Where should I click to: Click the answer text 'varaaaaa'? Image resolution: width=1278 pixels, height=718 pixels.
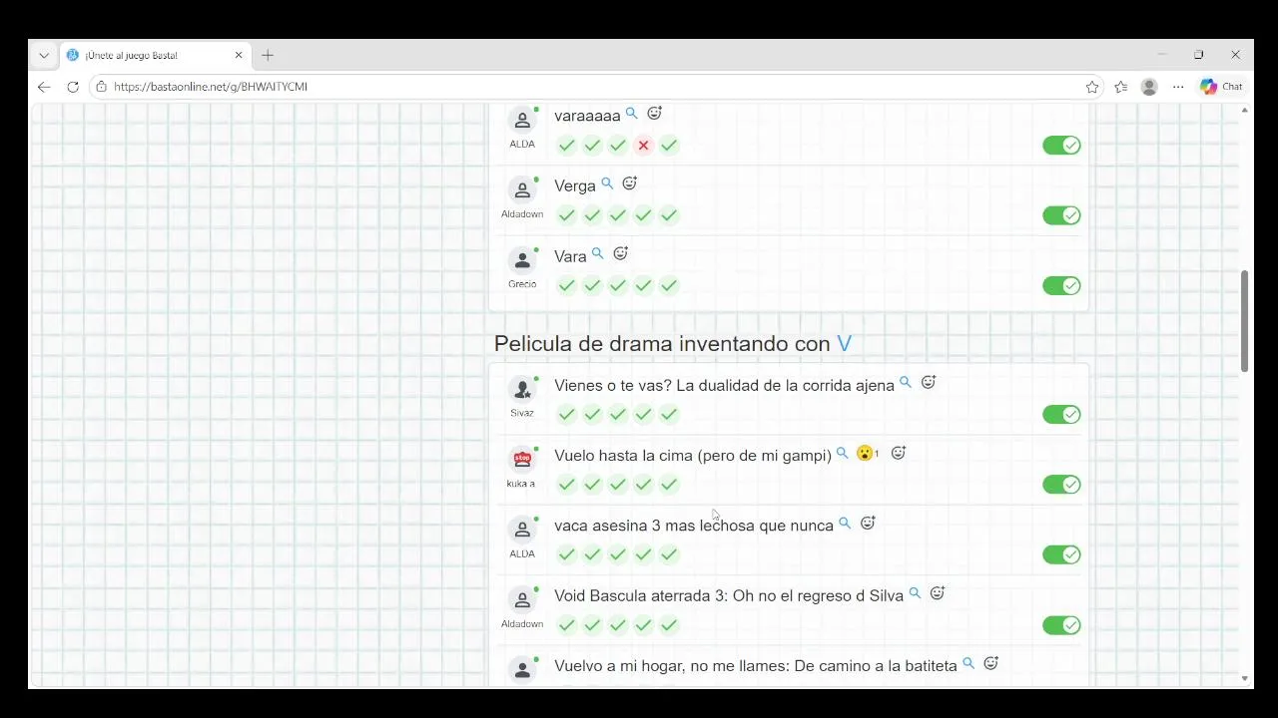coord(587,116)
